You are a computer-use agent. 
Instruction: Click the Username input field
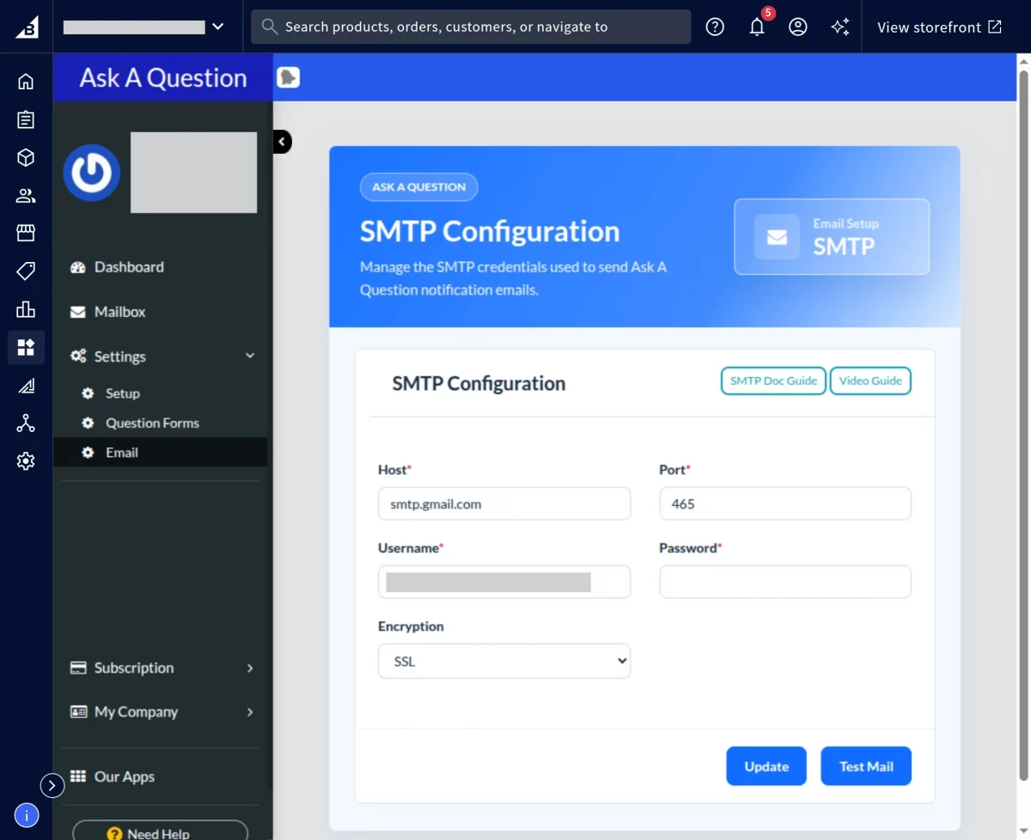(x=504, y=582)
